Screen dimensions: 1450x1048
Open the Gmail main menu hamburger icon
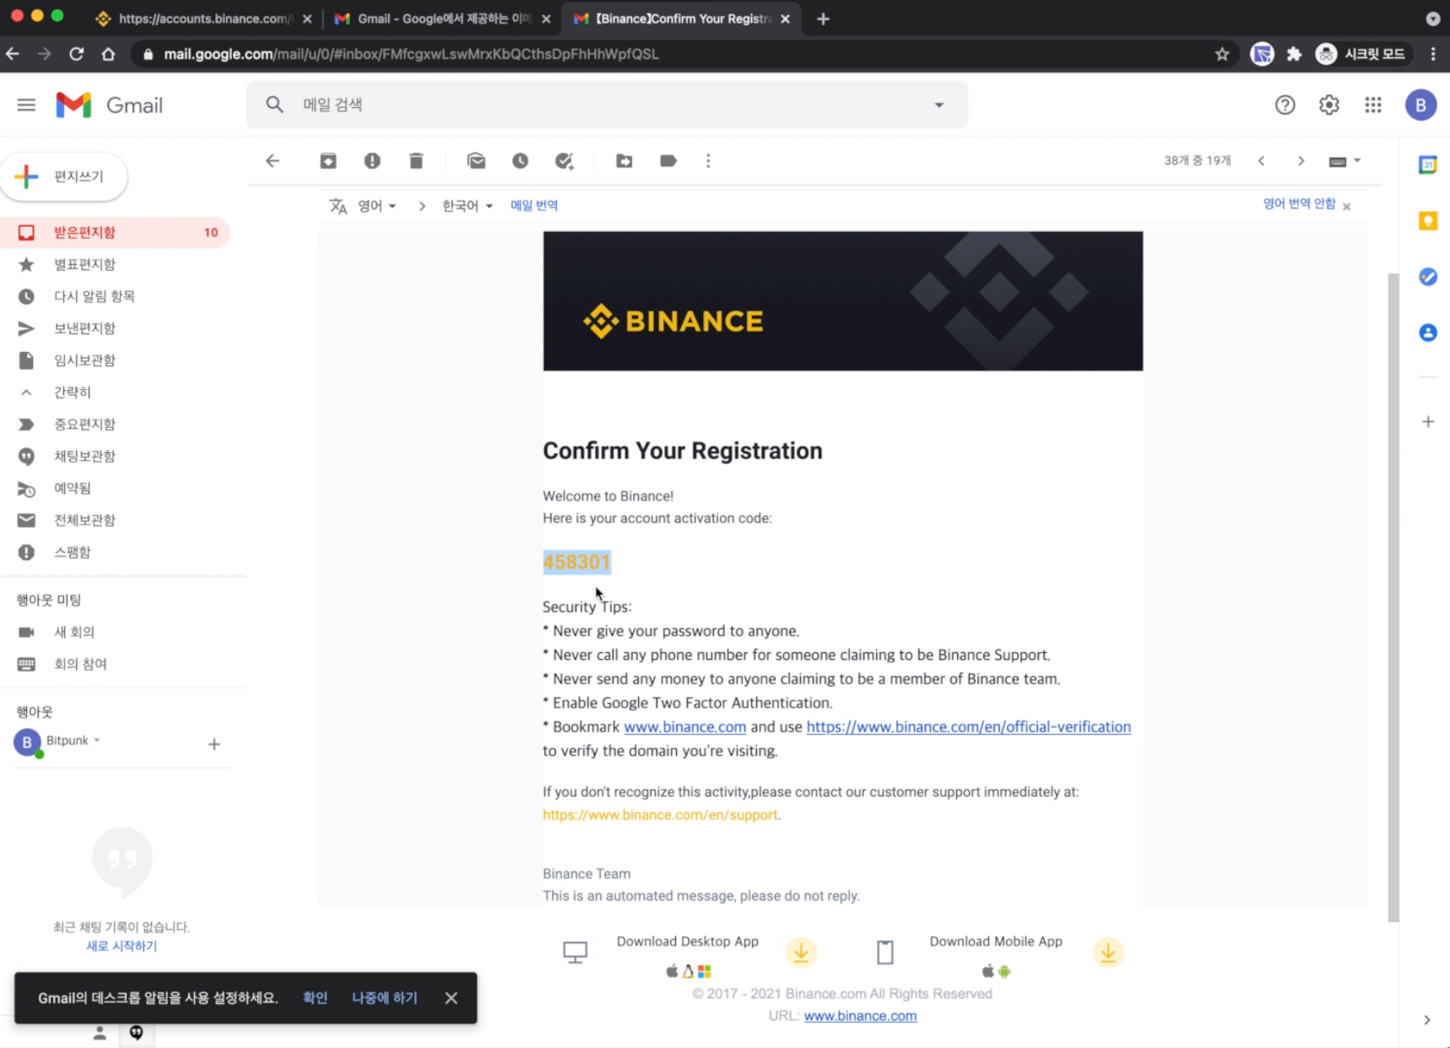(26, 105)
